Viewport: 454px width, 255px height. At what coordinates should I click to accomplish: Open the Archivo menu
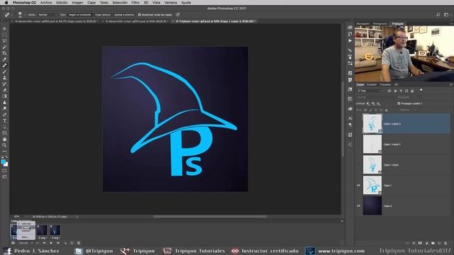(46, 3)
